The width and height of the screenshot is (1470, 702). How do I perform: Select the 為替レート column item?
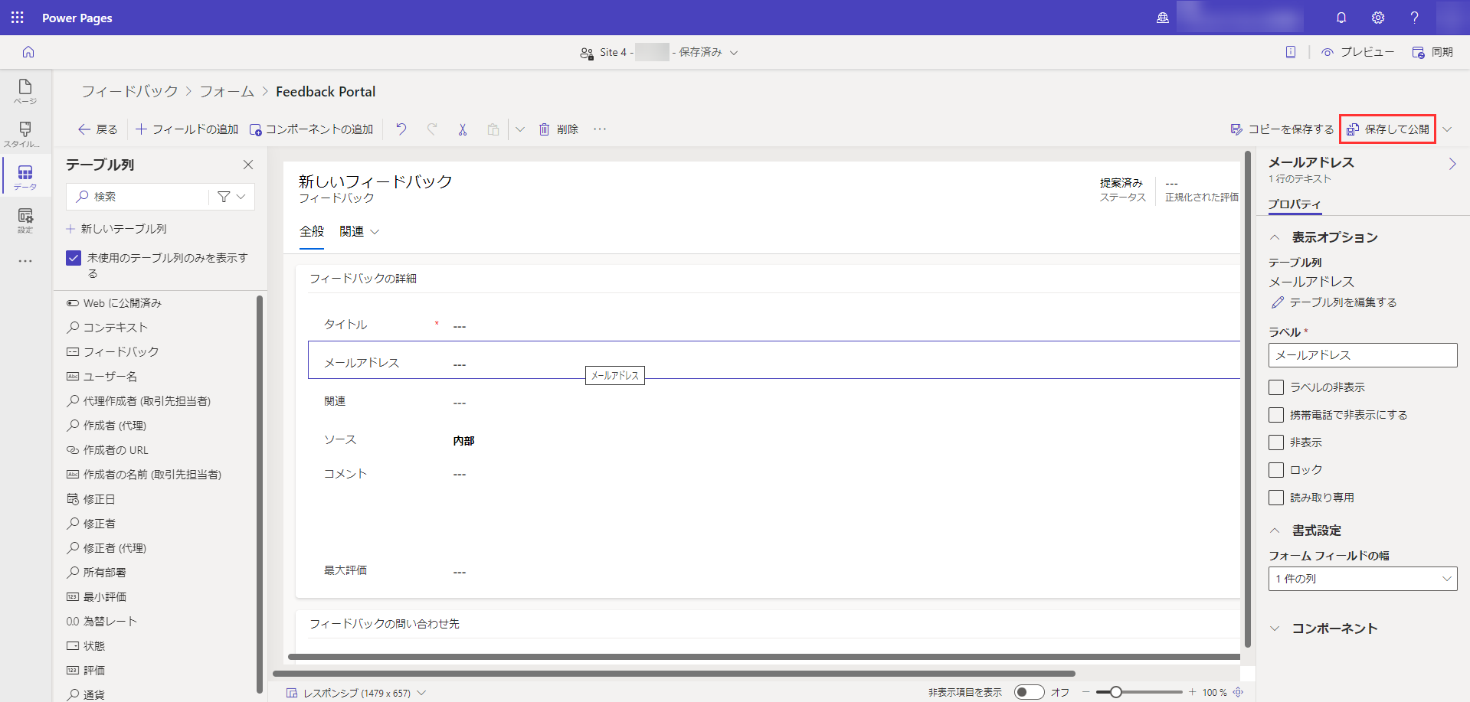point(102,622)
